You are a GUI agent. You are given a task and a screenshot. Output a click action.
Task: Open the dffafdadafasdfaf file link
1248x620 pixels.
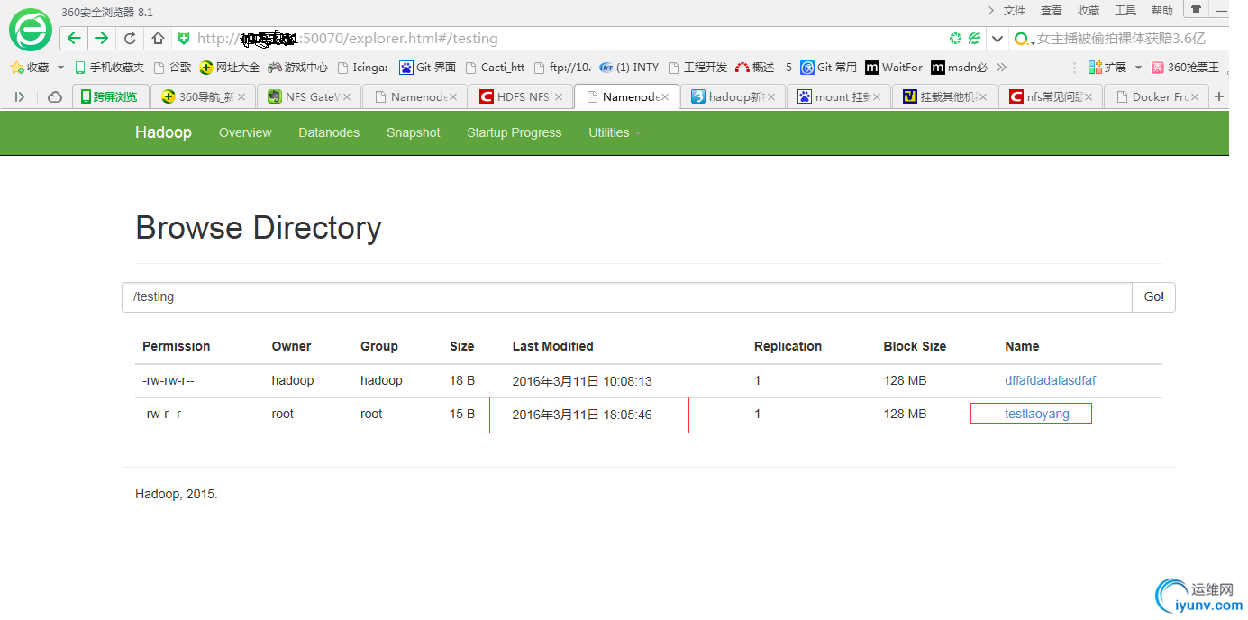1051,380
